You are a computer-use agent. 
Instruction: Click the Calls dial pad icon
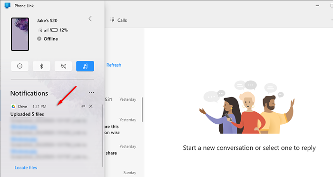tap(112, 20)
